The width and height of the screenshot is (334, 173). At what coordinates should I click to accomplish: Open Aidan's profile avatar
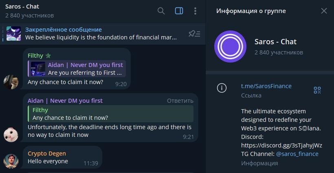[x=11, y=134]
